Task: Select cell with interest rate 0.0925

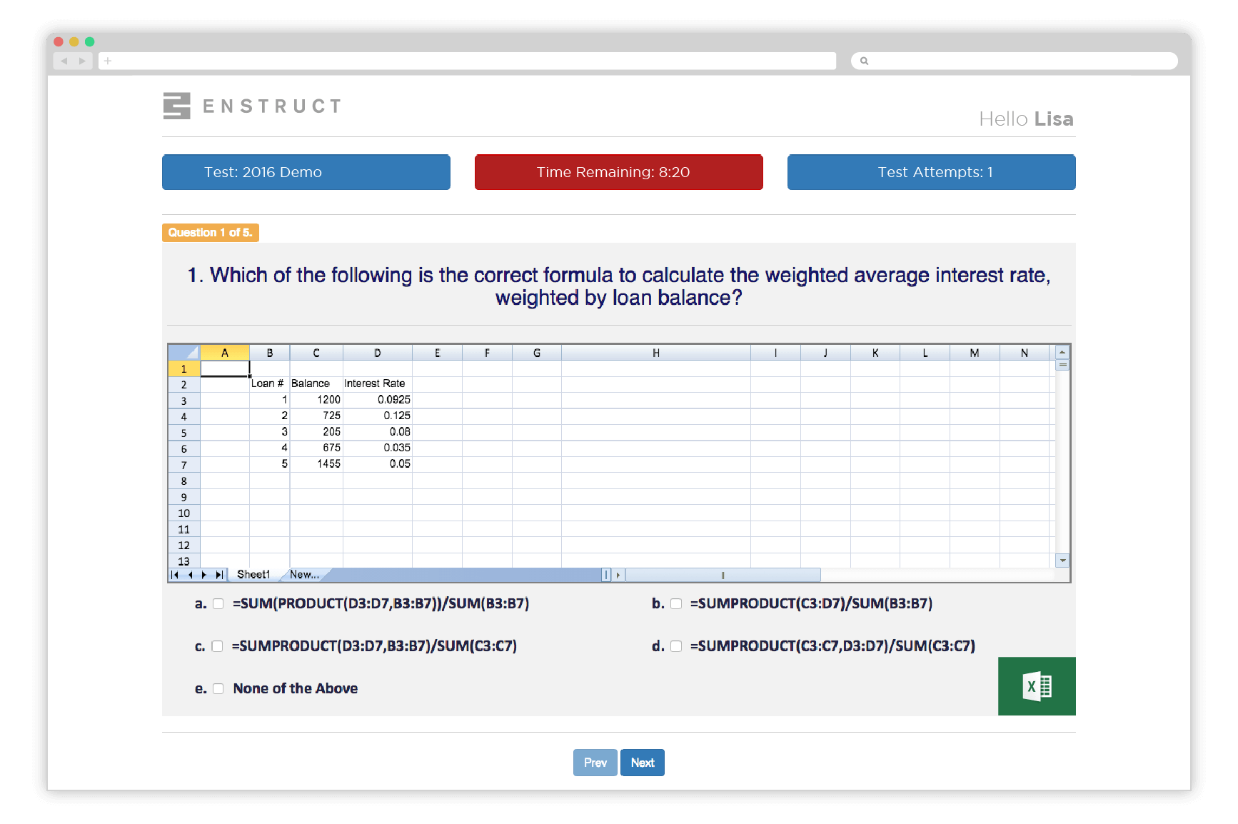Action: (378, 400)
